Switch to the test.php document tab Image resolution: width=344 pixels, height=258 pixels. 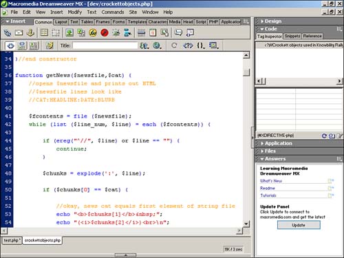(x=12, y=240)
